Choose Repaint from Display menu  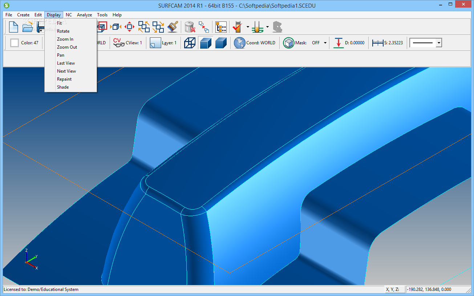71,79
